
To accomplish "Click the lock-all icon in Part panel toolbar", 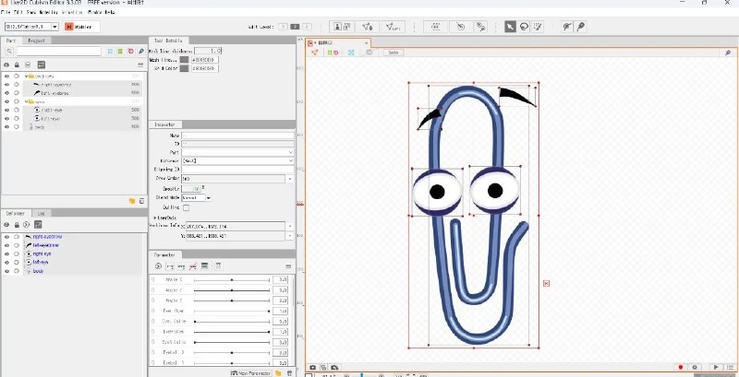I will coord(17,65).
